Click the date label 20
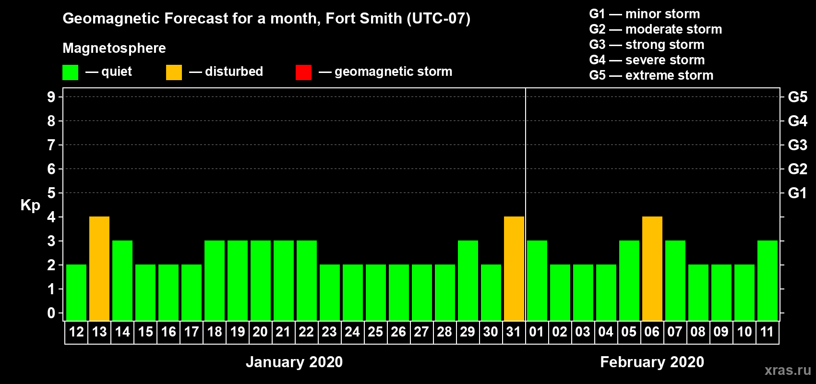Viewport: 816px width, 384px height. coord(261,332)
